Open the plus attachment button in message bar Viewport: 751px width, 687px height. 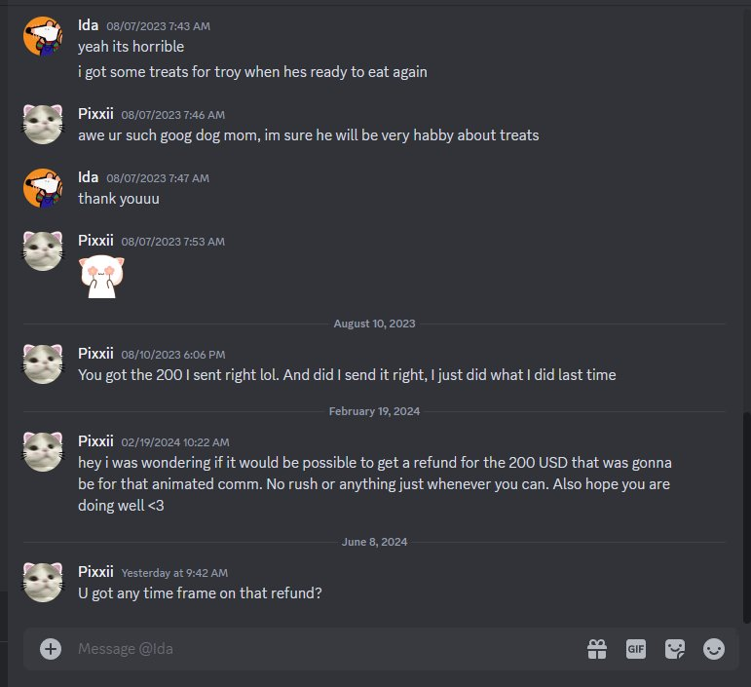pos(51,649)
